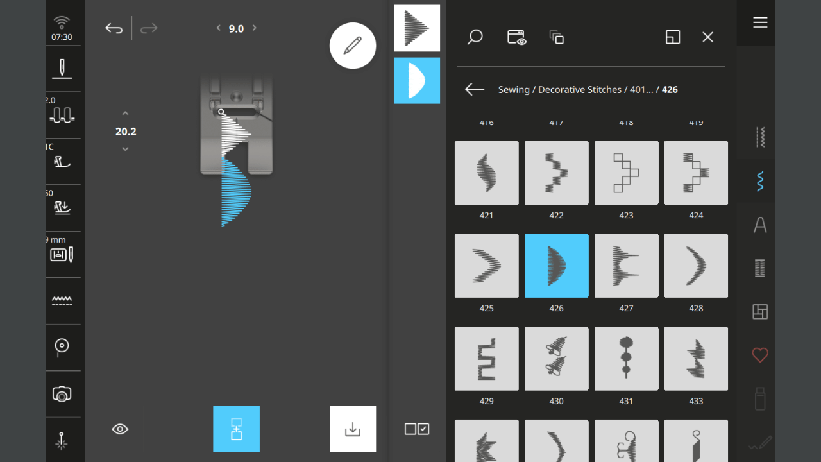Increase stitch length above 20.2
Screen dimensions: 821x462
125,114
